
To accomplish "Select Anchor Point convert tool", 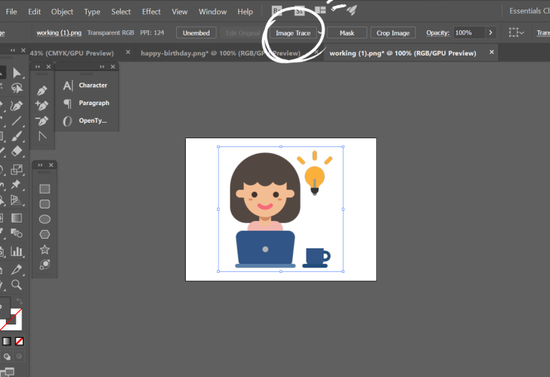I will [x=42, y=136].
